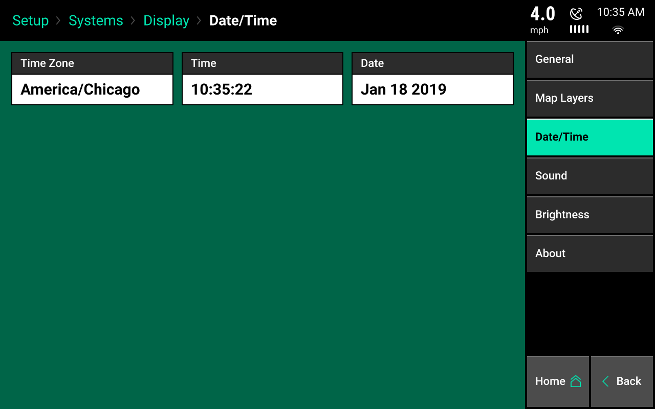Click the Wi-Fi signal icon
This screenshot has width=655, height=409.
click(x=618, y=30)
